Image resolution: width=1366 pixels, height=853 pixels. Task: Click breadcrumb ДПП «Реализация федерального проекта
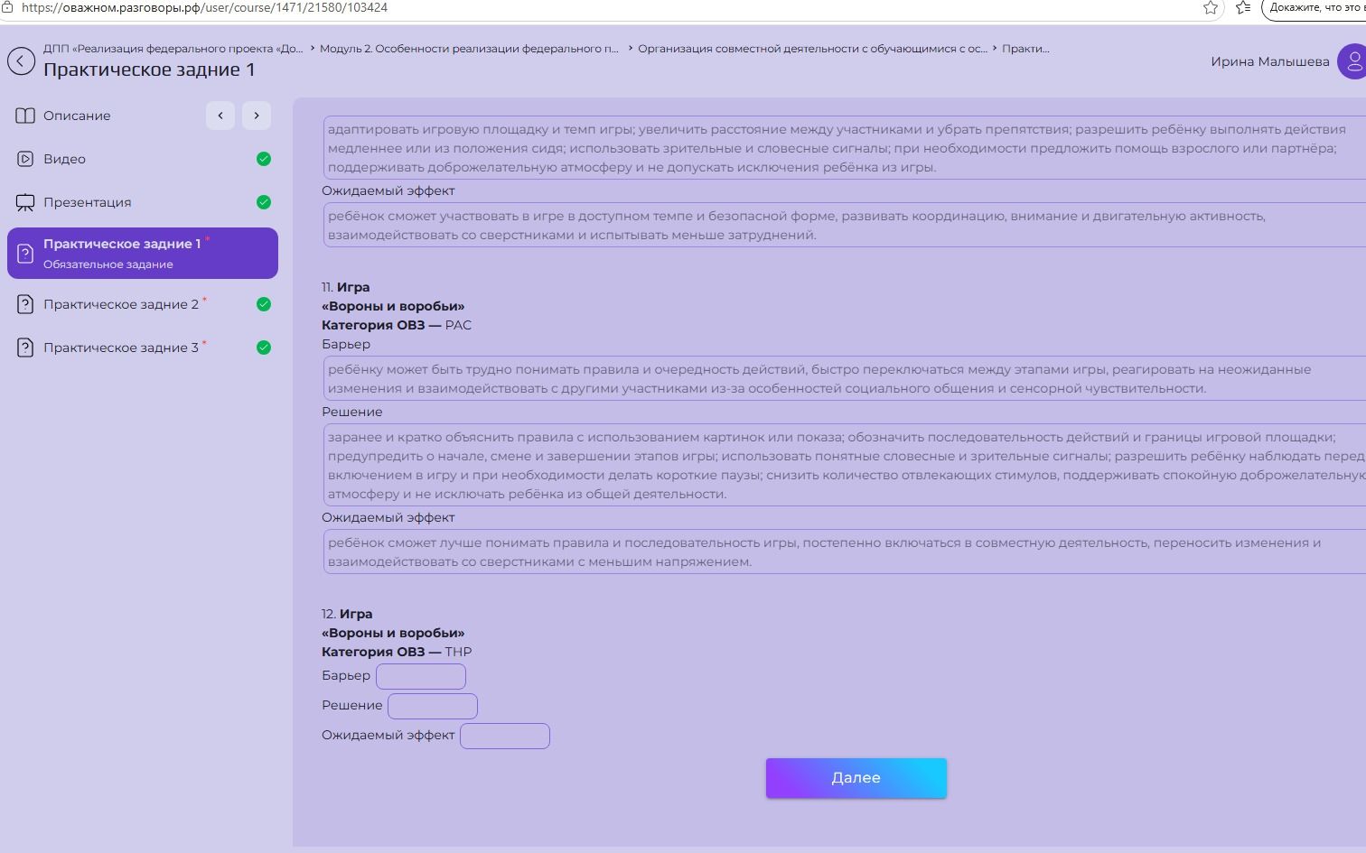[173, 49]
